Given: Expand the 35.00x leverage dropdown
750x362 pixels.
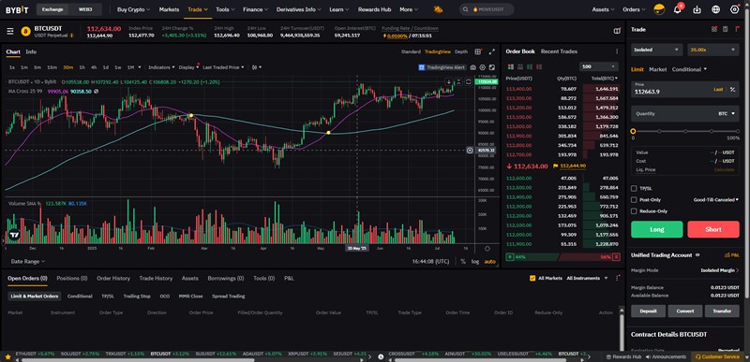Looking at the screenshot, I should coord(713,50).
